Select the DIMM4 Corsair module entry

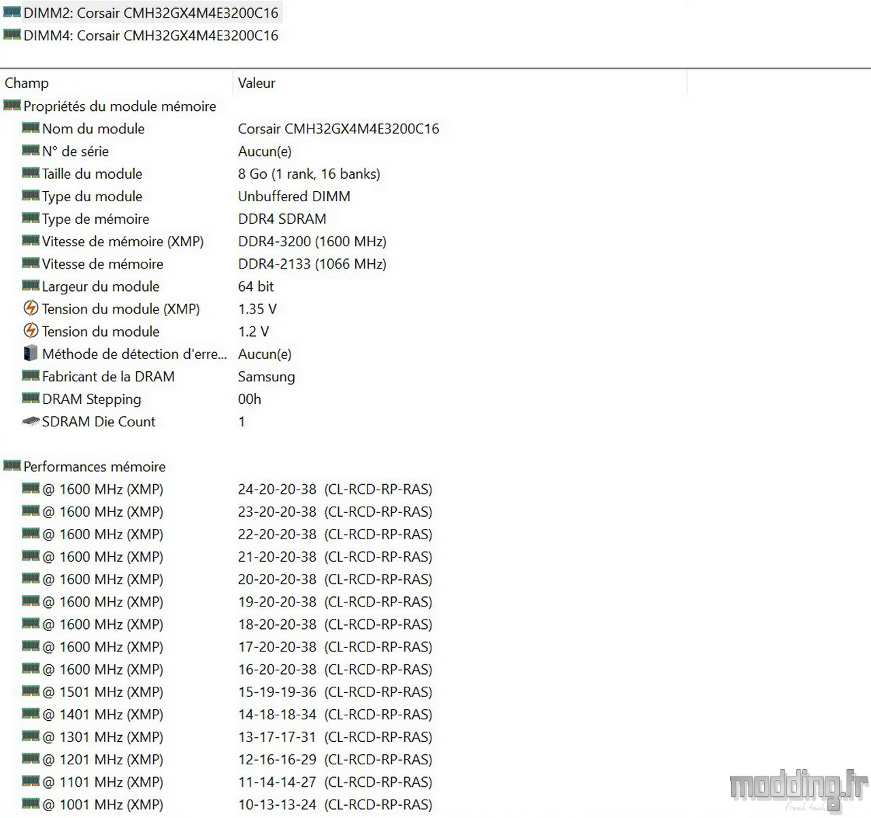pyautogui.click(x=150, y=35)
